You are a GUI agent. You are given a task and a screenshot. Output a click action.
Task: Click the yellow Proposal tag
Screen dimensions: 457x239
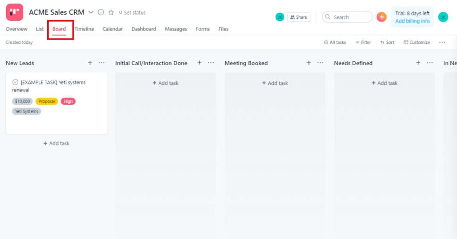click(47, 101)
